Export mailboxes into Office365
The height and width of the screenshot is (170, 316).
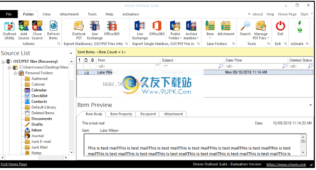coord(112,29)
